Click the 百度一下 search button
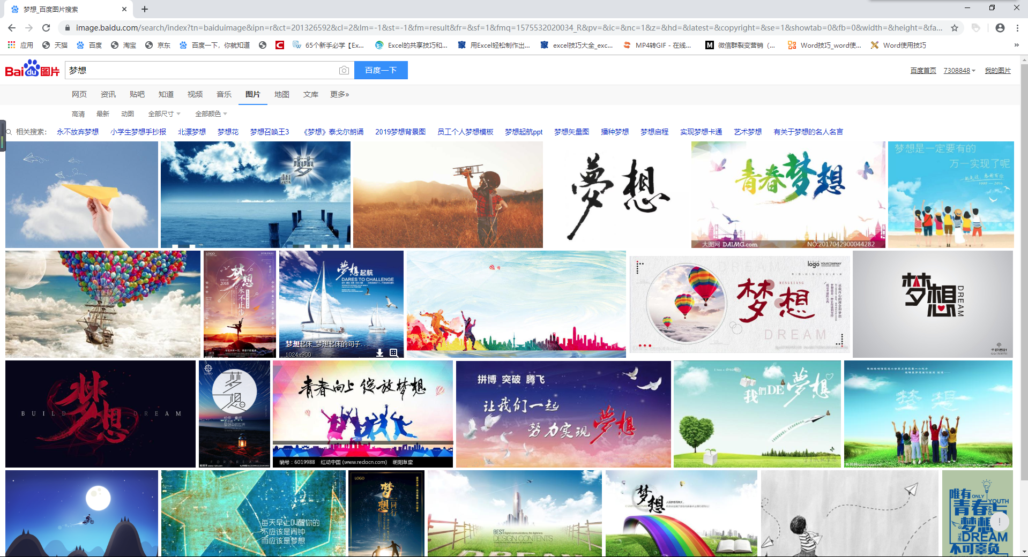The height and width of the screenshot is (557, 1028). click(x=381, y=70)
